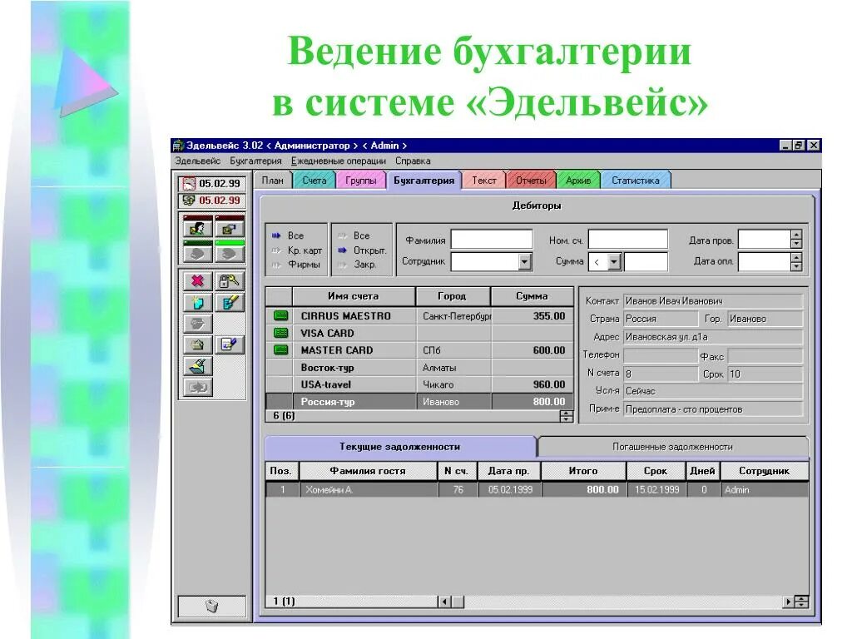Click the Фамилия гостя column header

pos(368,471)
